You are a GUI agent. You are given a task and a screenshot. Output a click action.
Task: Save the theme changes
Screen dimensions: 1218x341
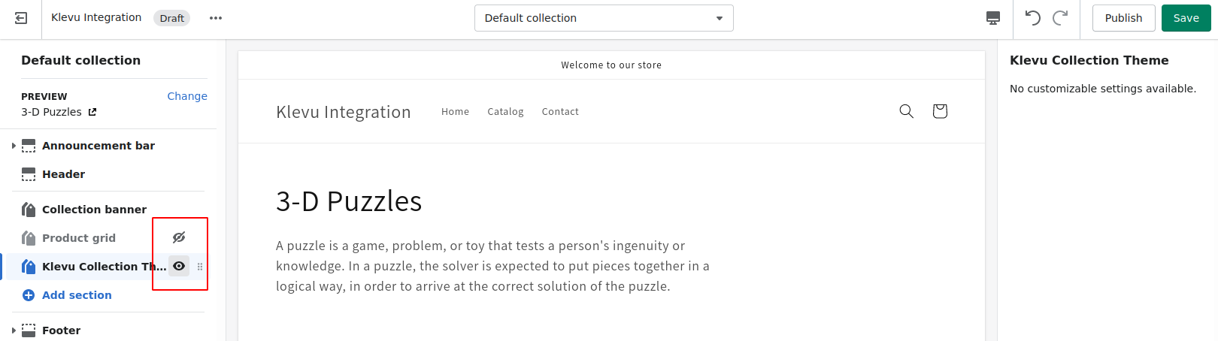click(1186, 18)
